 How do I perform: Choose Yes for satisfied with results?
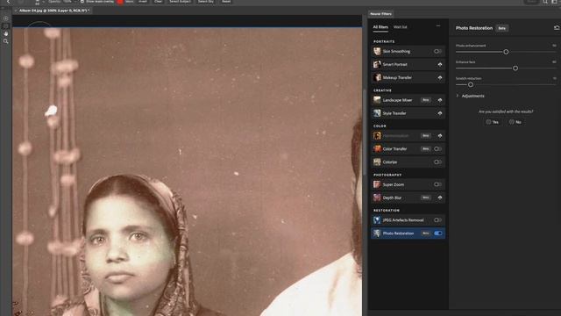493,122
